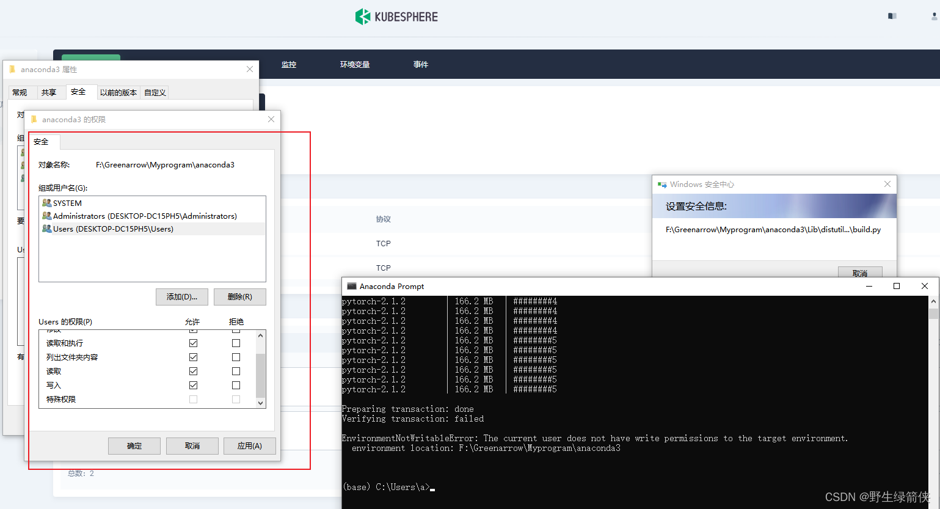This screenshot has height=509, width=940.
Task: Open the user profile icon at top right
Action: coord(935,16)
